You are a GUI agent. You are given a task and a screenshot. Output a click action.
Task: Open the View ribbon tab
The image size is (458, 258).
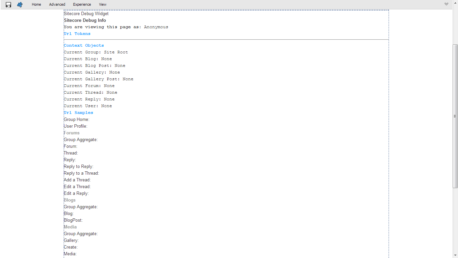[103, 4]
